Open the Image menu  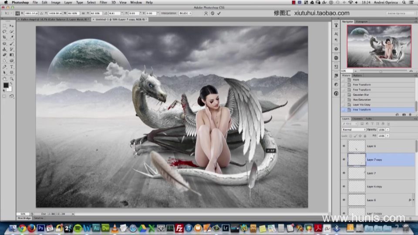click(x=56, y=3)
